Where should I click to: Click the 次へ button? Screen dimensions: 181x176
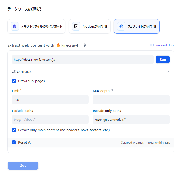click(23, 166)
